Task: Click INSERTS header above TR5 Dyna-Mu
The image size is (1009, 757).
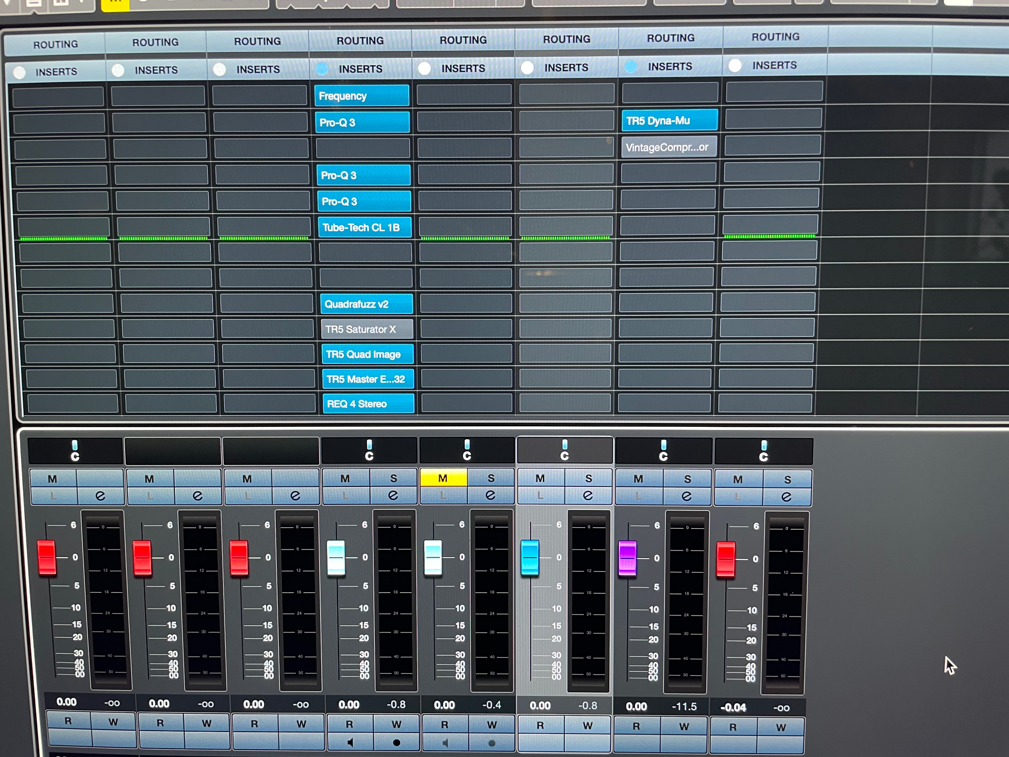Action: click(670, 67)
